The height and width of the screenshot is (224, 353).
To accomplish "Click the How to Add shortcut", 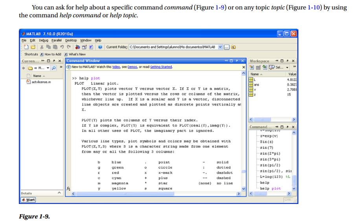I will tap(51, 54).
